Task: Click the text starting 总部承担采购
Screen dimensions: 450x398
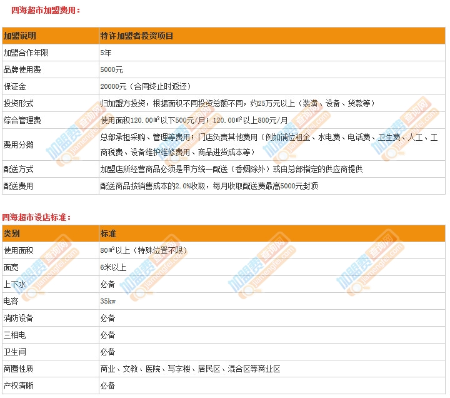Action: [269, 145]
